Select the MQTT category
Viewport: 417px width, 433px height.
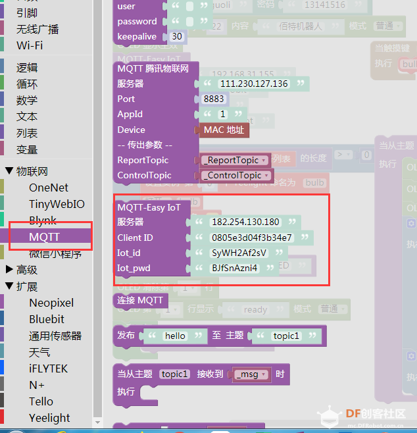pyautogui.click(x=45, y=237)
